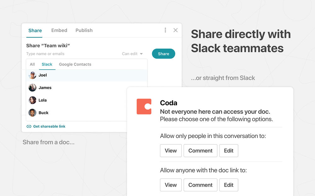Open the Google Contacts tab
The height and width of the screenshot is (196, 315).
pos(75,64)
